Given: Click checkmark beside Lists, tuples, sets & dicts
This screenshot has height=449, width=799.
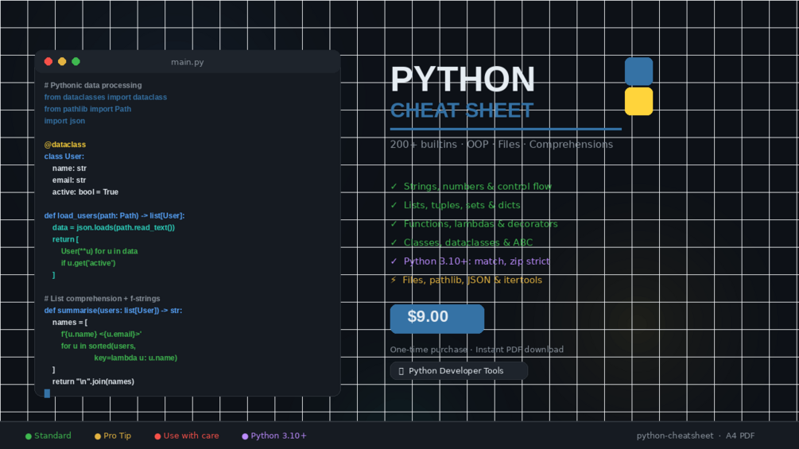Looking at the screenshot, I should pos(394,205).
